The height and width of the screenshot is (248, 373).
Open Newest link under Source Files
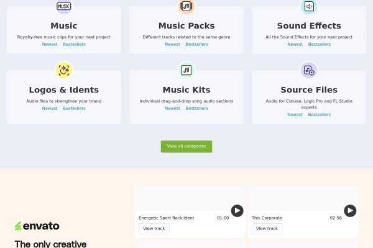(295, 115)
